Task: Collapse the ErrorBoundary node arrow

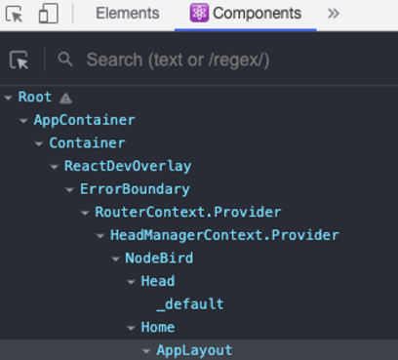Action: coord(69,190)
